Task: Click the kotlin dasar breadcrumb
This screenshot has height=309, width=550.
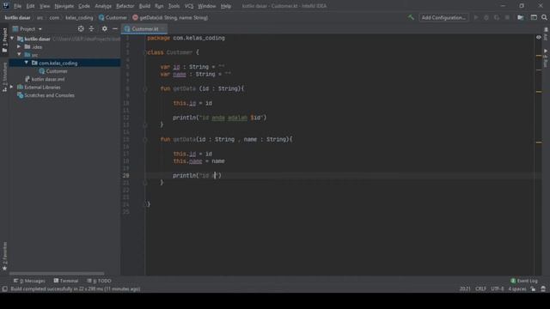Action: (17, 17)
